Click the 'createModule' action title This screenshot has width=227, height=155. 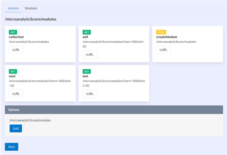coord(167,37)
